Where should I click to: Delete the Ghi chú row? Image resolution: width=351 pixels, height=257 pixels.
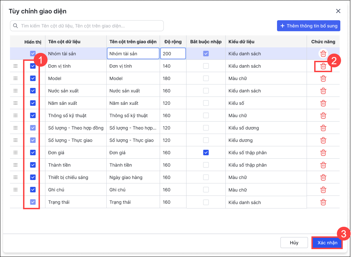pos(323,190)
